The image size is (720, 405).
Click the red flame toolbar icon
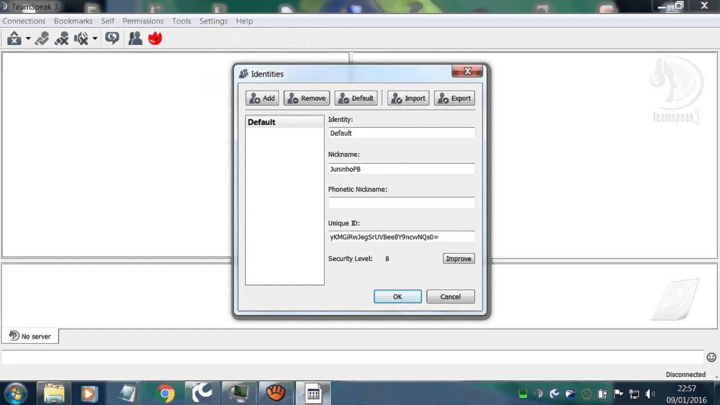[155, 38]
